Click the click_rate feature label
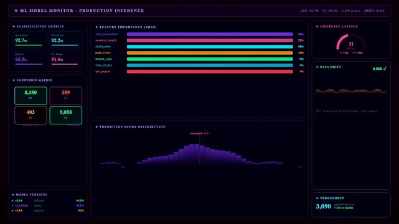 103,47
